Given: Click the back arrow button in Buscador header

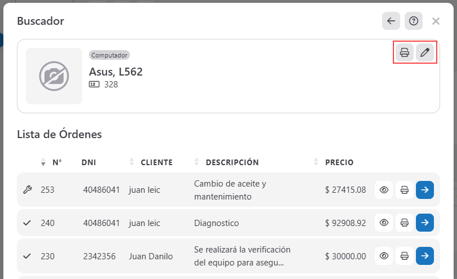Looking at the screenshot, I should coord(391,21).
